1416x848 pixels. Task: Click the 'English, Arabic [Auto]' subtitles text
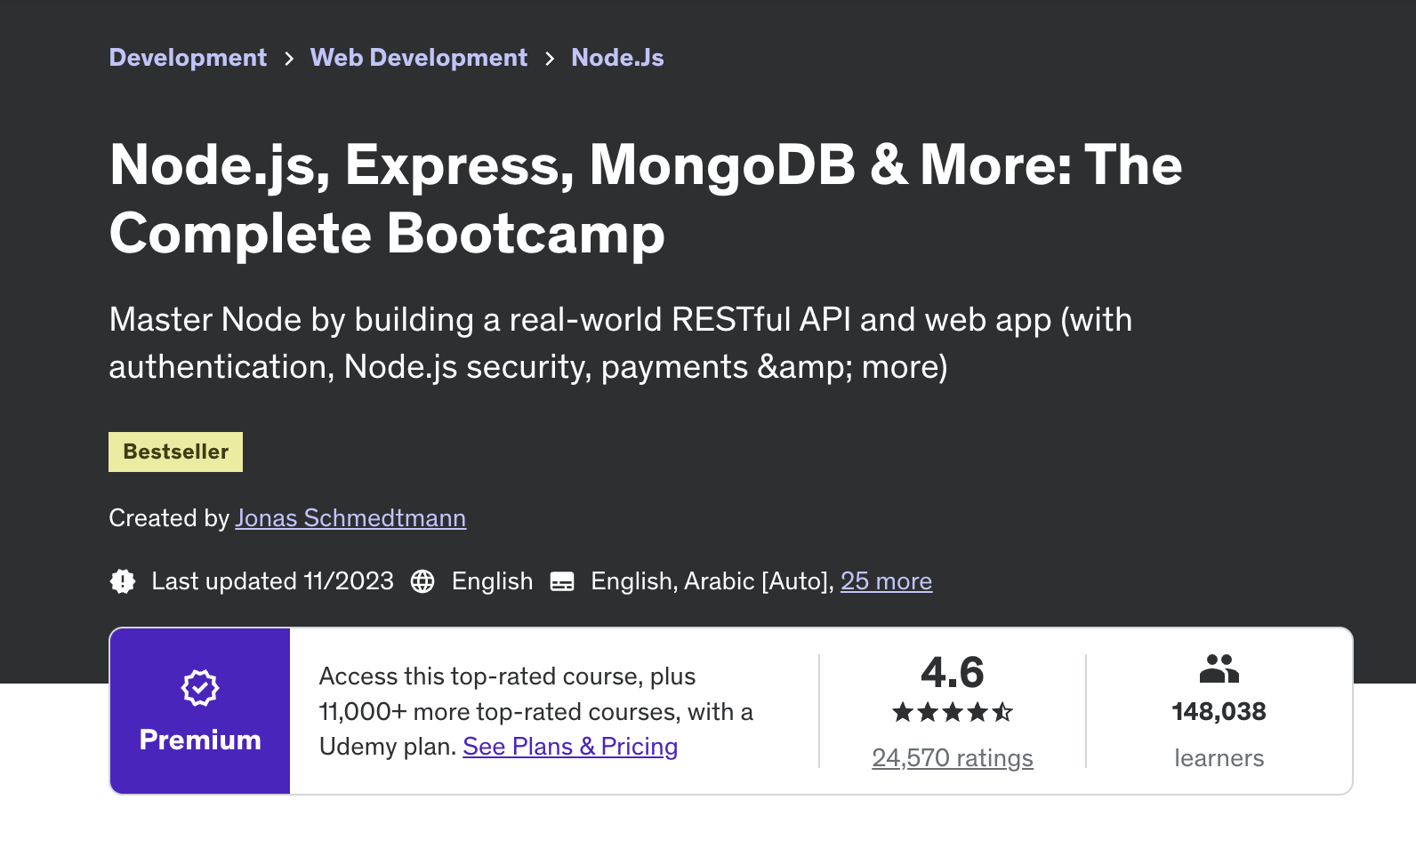point(712,581)
